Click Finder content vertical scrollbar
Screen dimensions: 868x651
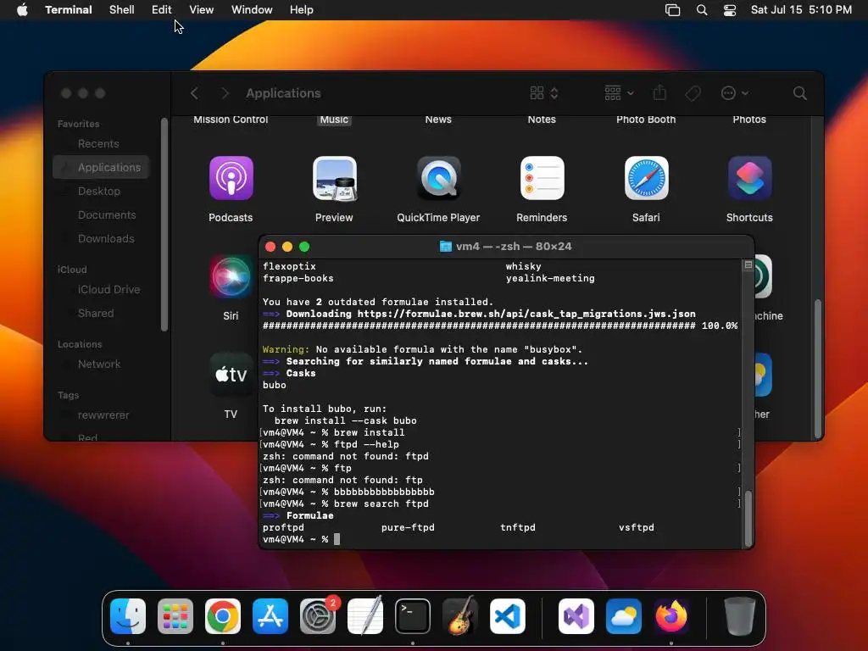coord(818,369)
